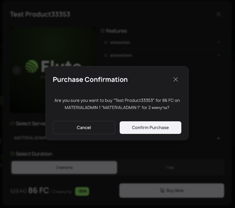Viewport: 235px width, 208px height.
Task: Select the 1 час duration option
Action: pos(170,167)
